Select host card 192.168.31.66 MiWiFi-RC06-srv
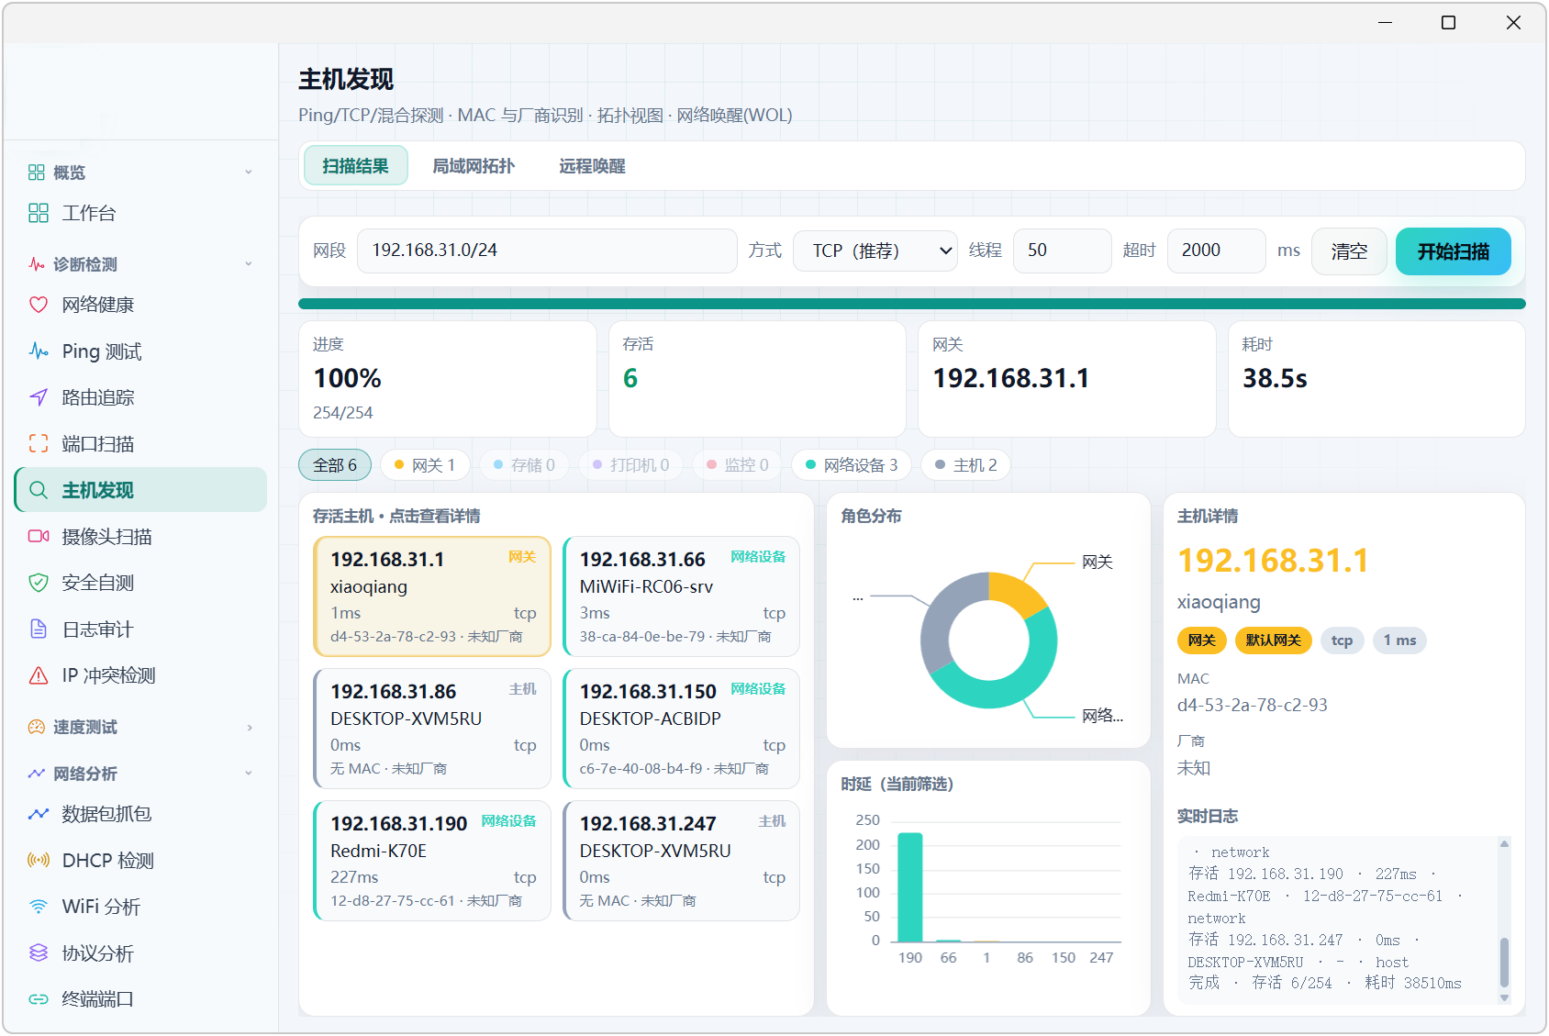 pyautogui.click(x=681, y=596)
